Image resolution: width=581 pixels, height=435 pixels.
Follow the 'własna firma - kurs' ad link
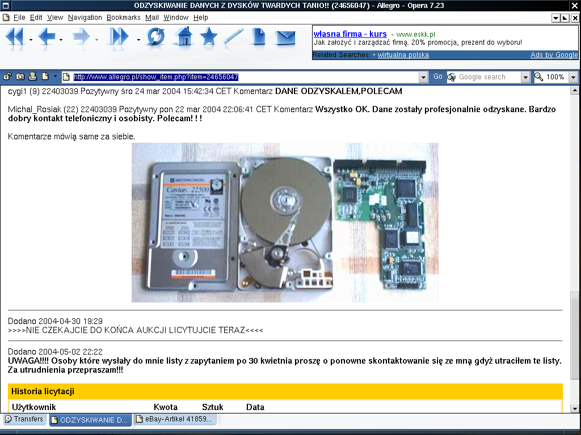[x=350, y=34]
